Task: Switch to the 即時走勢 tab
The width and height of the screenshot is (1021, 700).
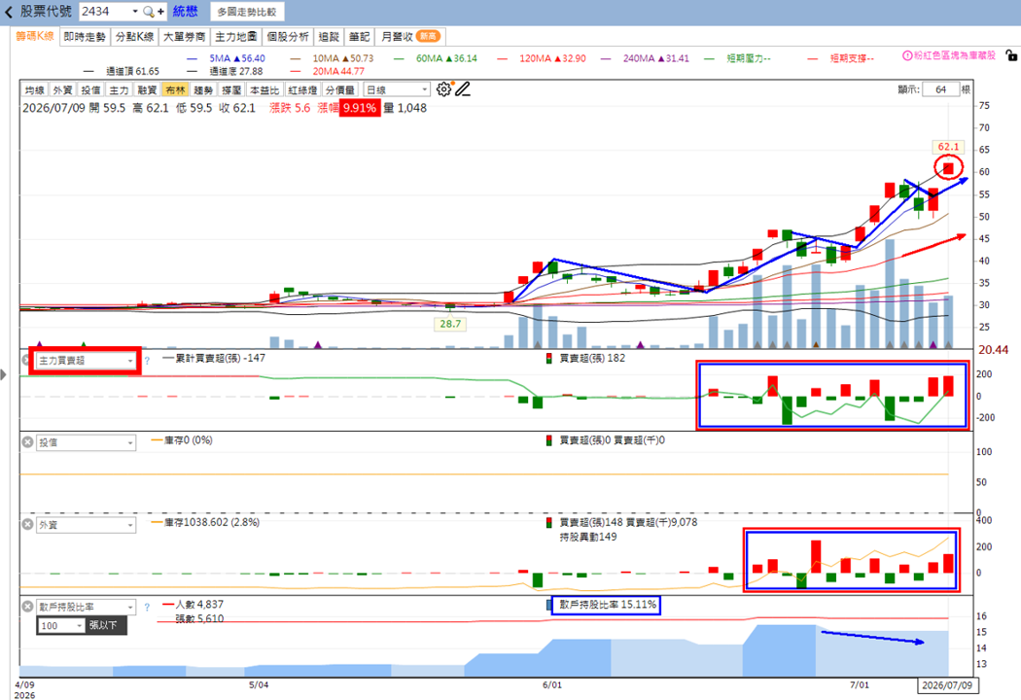Action: coord(85,37)
